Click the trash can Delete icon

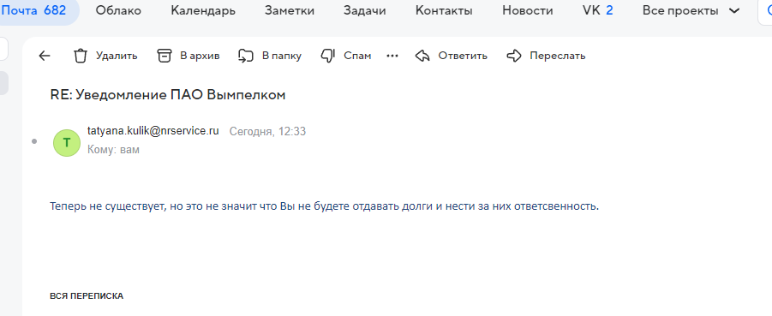click(81, 57)
